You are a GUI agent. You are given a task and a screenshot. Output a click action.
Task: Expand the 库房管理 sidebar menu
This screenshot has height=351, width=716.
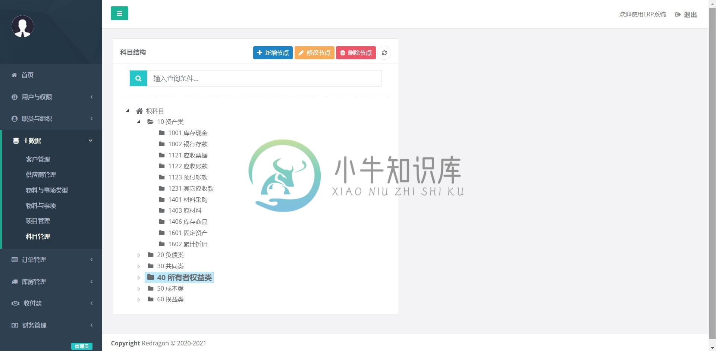pos(51,282)
